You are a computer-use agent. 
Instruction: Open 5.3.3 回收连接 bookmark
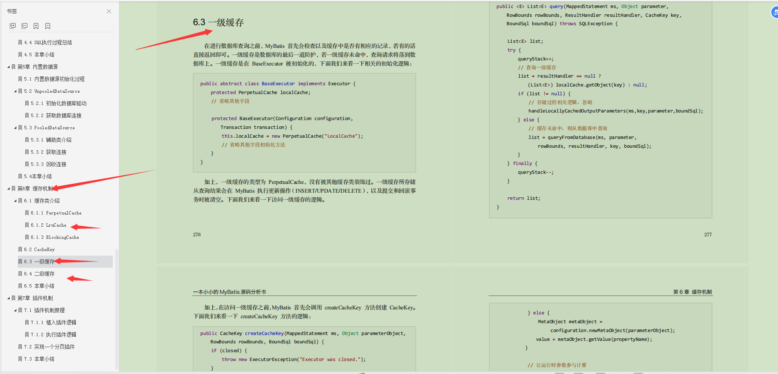(x=48, y=164)
